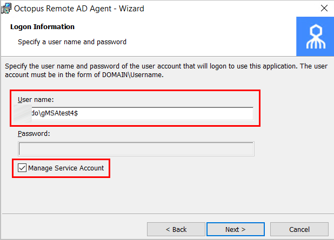Click the Octopus logo in blue banner
This screenshot has width=334, height=240.
(x=316, y=37)
